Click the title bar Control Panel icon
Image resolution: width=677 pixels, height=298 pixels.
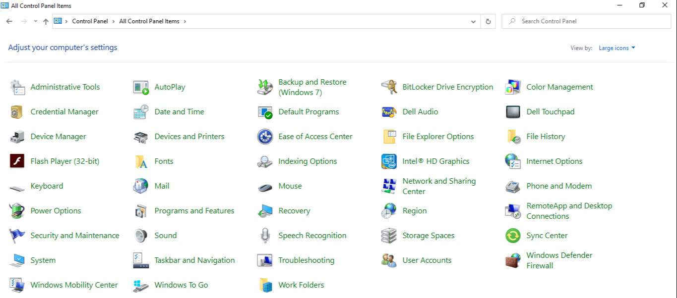tap(5, 5)
